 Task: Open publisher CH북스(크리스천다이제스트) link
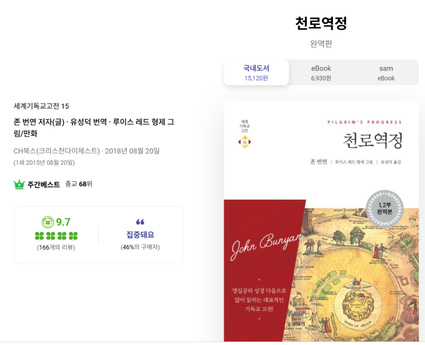pos(57,151)
